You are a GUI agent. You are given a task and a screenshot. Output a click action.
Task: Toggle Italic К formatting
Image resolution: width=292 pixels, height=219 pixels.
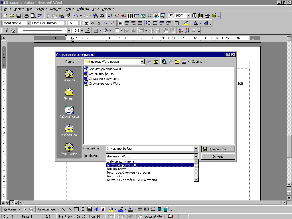point(93,23)
